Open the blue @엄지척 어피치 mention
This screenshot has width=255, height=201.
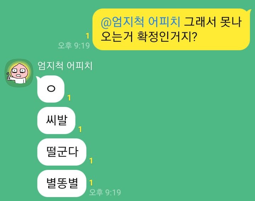(x=141, y=22)
